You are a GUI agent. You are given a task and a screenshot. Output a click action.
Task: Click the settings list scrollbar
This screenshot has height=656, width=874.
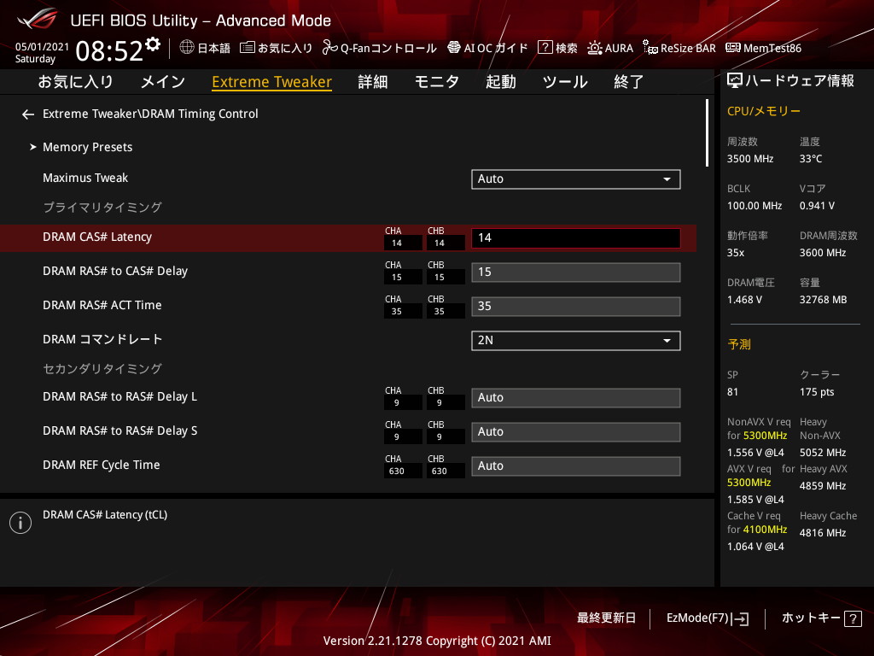707,132
